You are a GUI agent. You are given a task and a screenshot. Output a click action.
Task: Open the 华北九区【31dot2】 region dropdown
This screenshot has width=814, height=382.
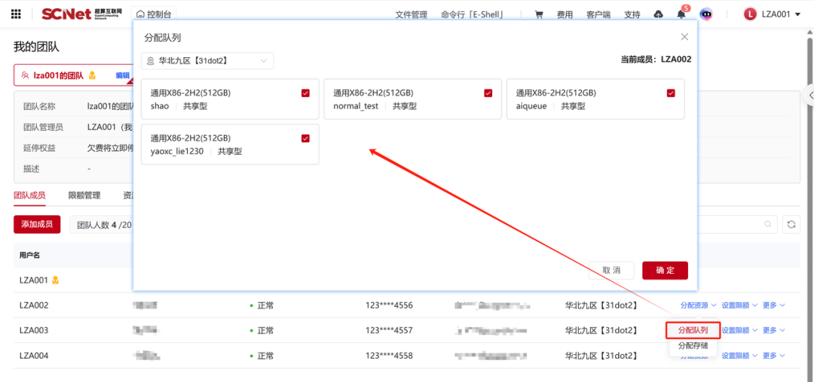207,61
